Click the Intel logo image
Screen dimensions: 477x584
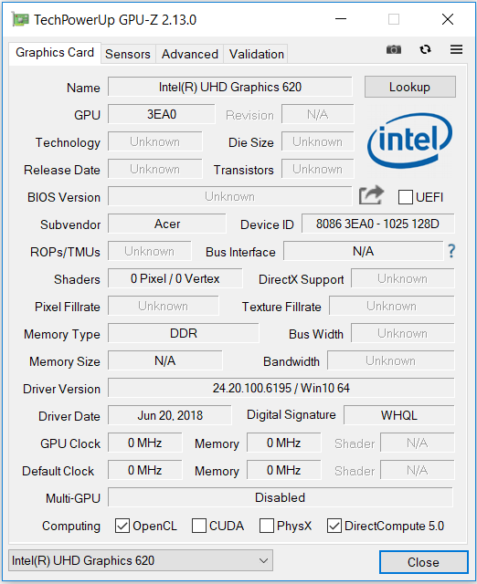410,141
